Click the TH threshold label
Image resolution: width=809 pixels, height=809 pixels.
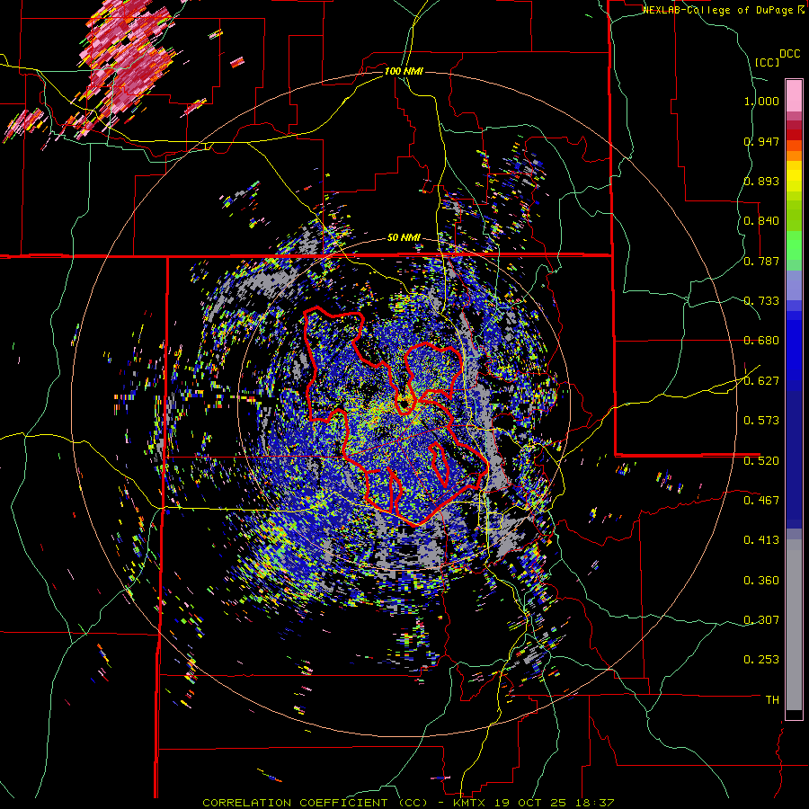pyautogui.click(x=772, y=700)
